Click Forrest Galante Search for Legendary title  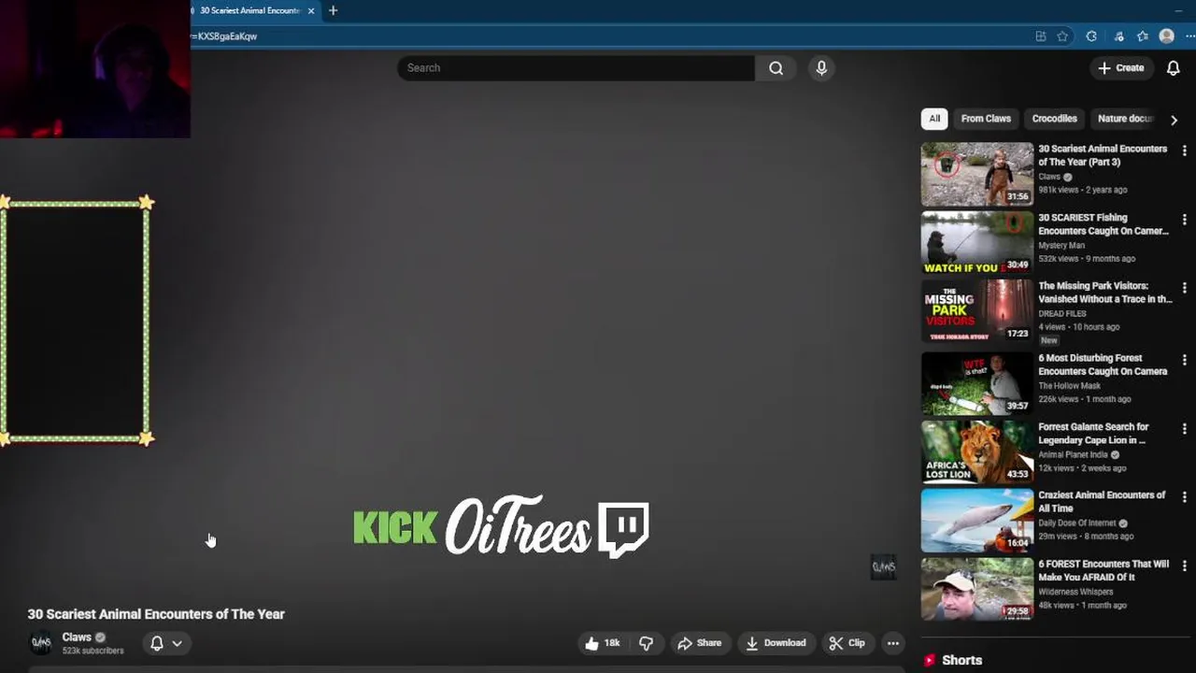click(1093, 434)
